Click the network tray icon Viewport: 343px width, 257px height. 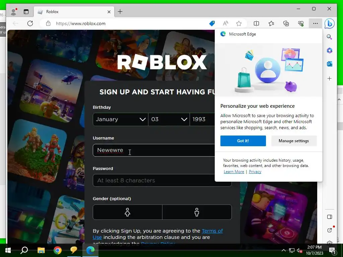tap(292, 250)
